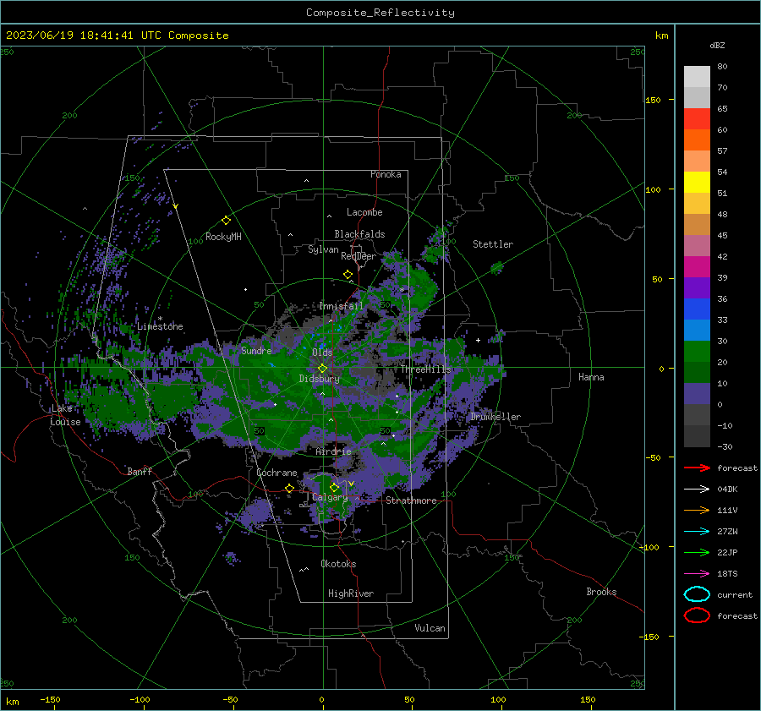
Task: Click the 18TS legend label
Action: (x=727, y=574)
